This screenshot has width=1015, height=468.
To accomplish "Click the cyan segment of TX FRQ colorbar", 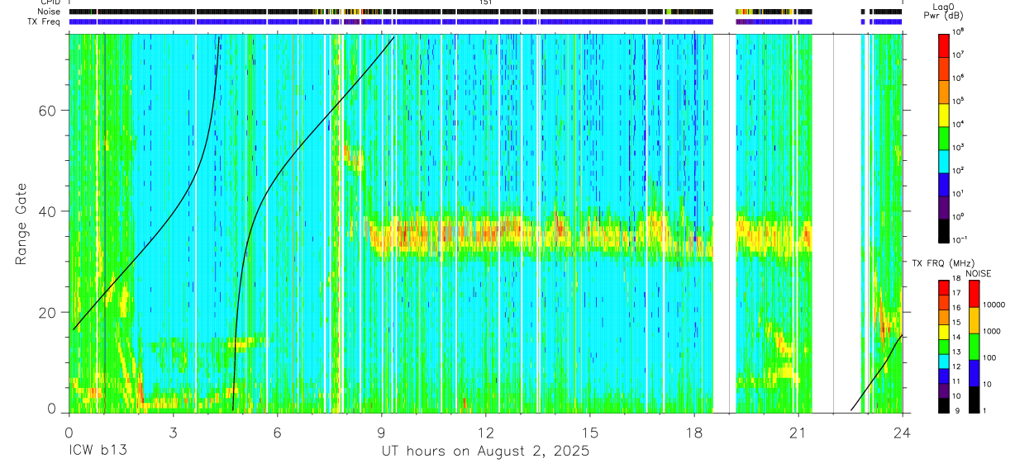I will point(944,361).
